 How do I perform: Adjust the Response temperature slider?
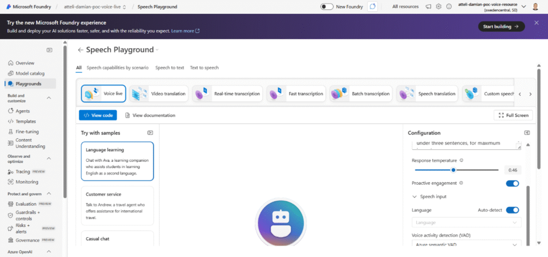pyautogui.click(x=453, y=170)
